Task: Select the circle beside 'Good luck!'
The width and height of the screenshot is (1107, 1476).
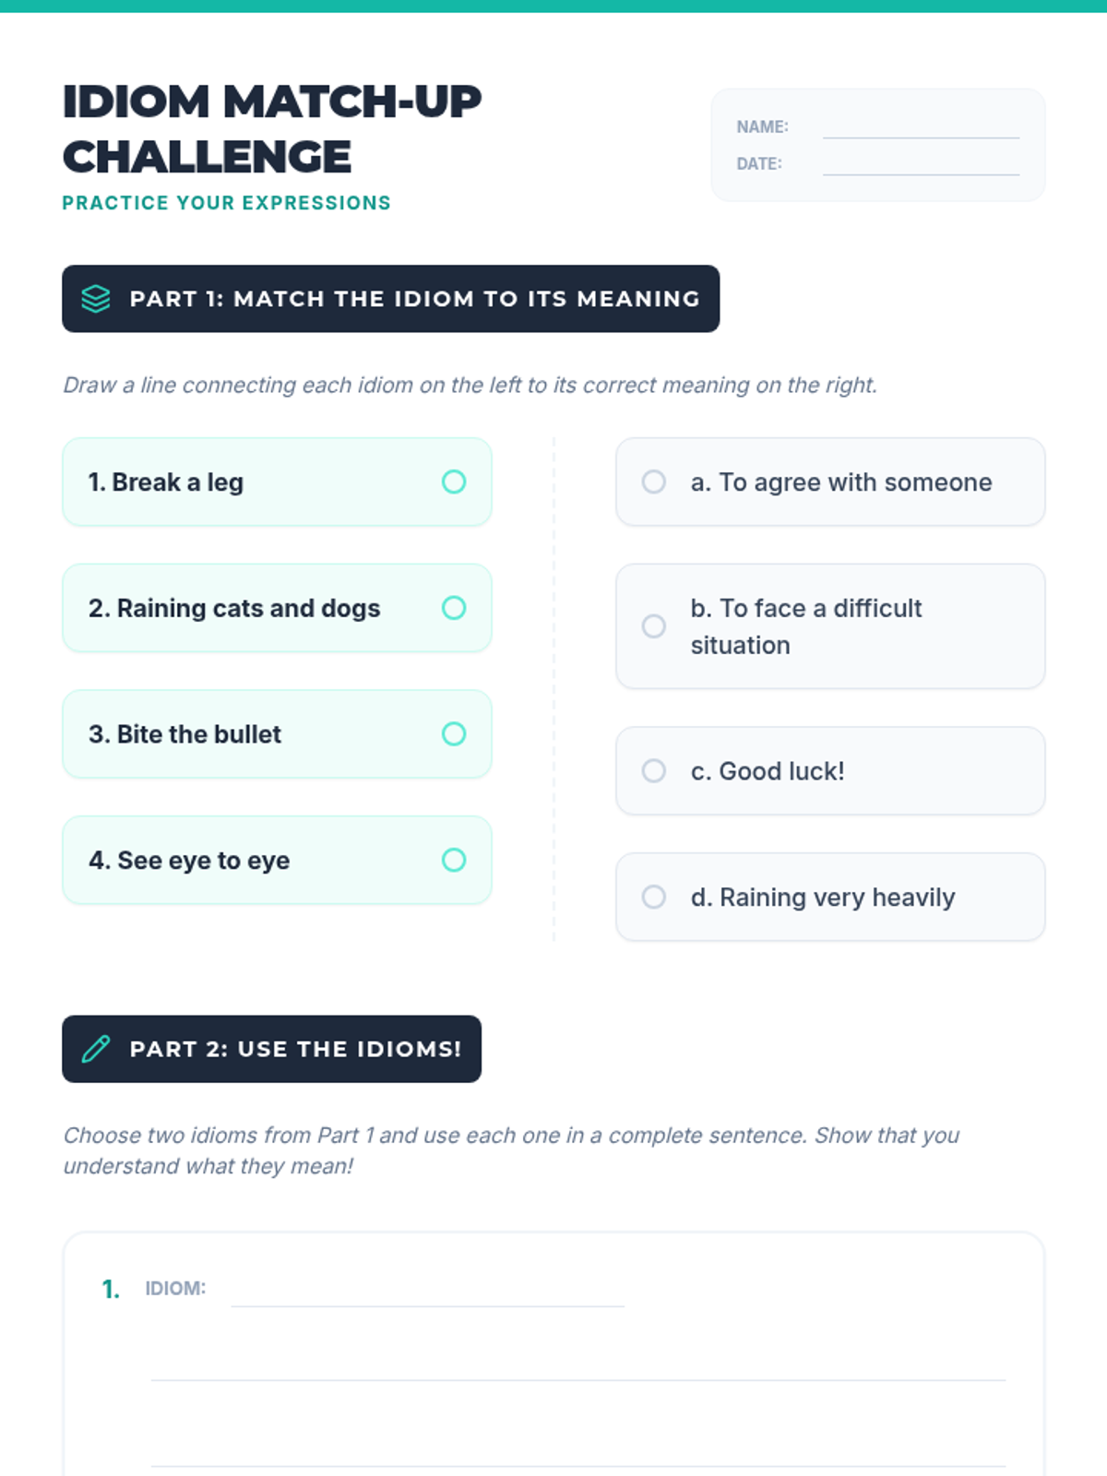Action: [x=654, y=770]
